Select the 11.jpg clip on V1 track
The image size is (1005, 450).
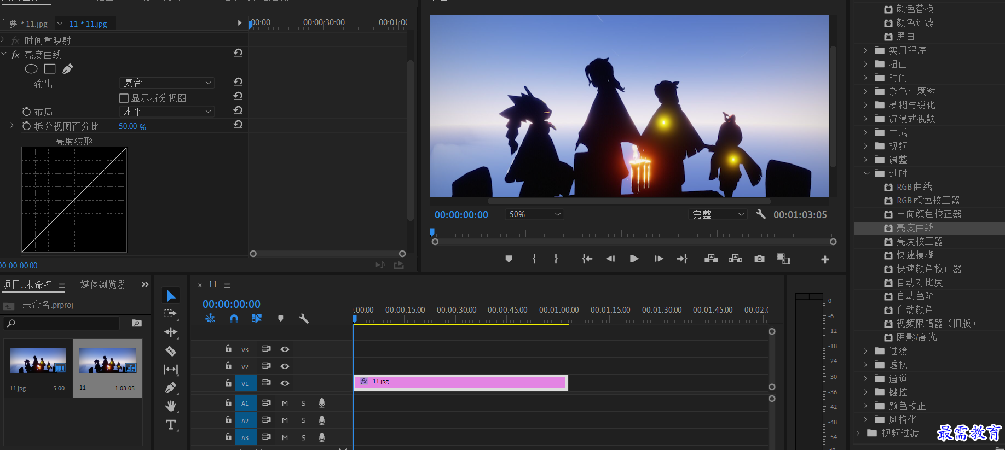coord(461,382)
